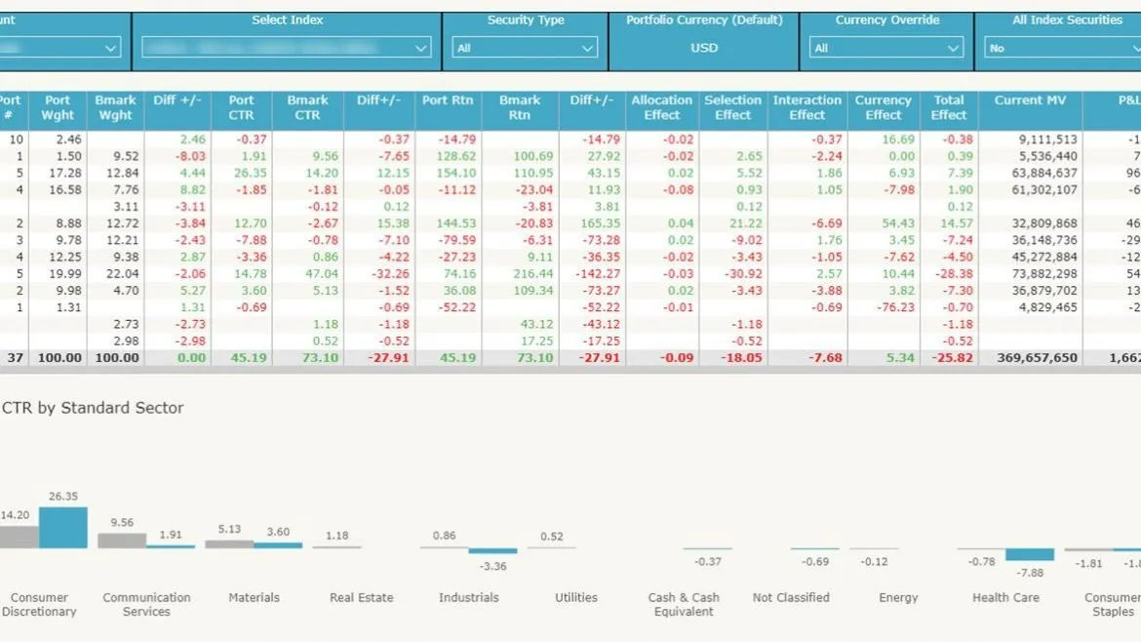Image resolution: width=1141 pixels, height=642 pixels.
Task: Click the Allocation Effect column header
Action: coord(661,106)
